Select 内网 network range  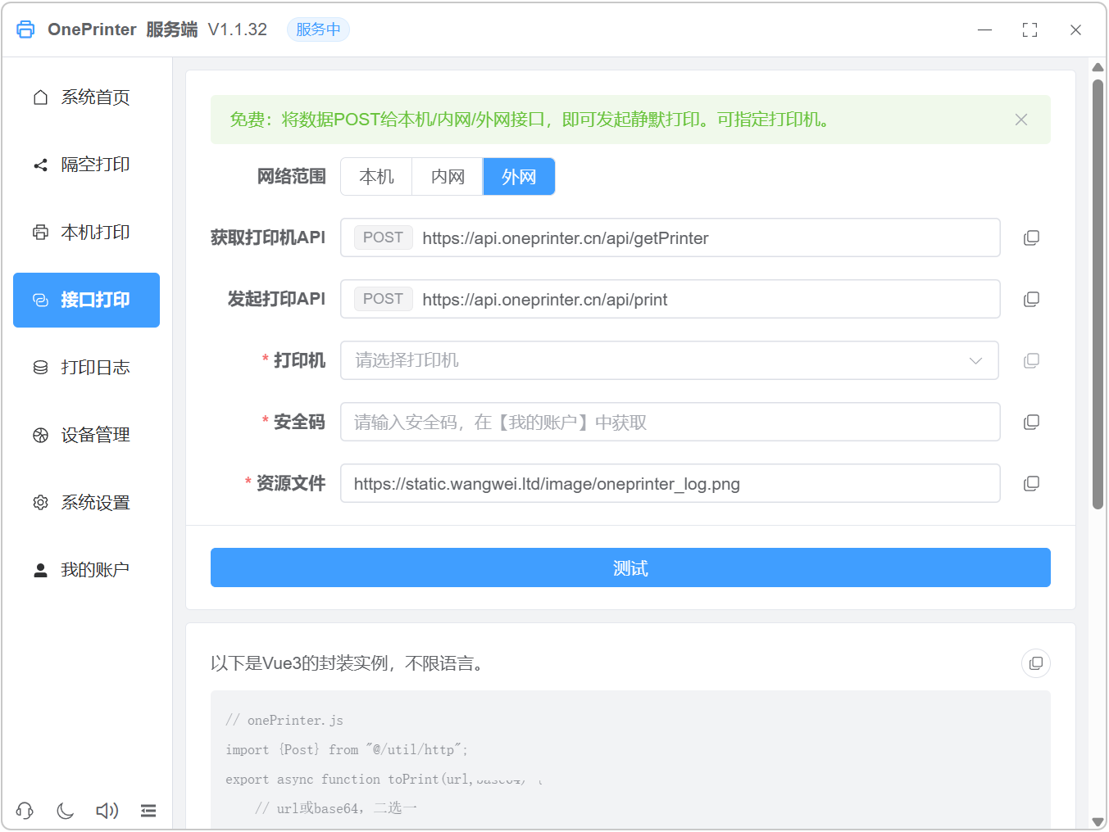coord(448,177)
